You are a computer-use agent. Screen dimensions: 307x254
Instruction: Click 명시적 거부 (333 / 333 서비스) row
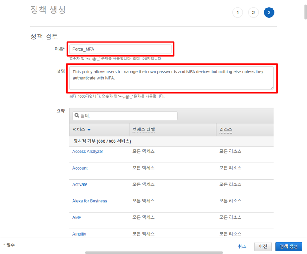click(x=171, y=141)
